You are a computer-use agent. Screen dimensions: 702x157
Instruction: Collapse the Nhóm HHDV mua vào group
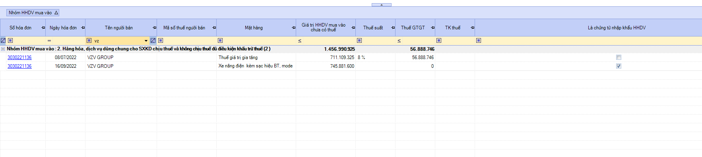click(3, 49)
